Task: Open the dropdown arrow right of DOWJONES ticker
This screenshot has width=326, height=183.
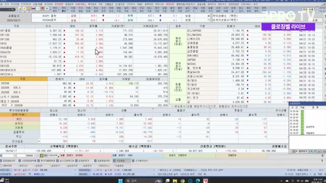Action: tap(154, 174)
